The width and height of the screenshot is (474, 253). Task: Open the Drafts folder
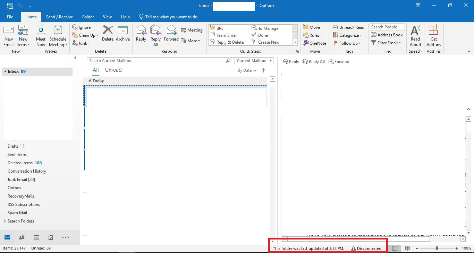click(x=16, y=146)
